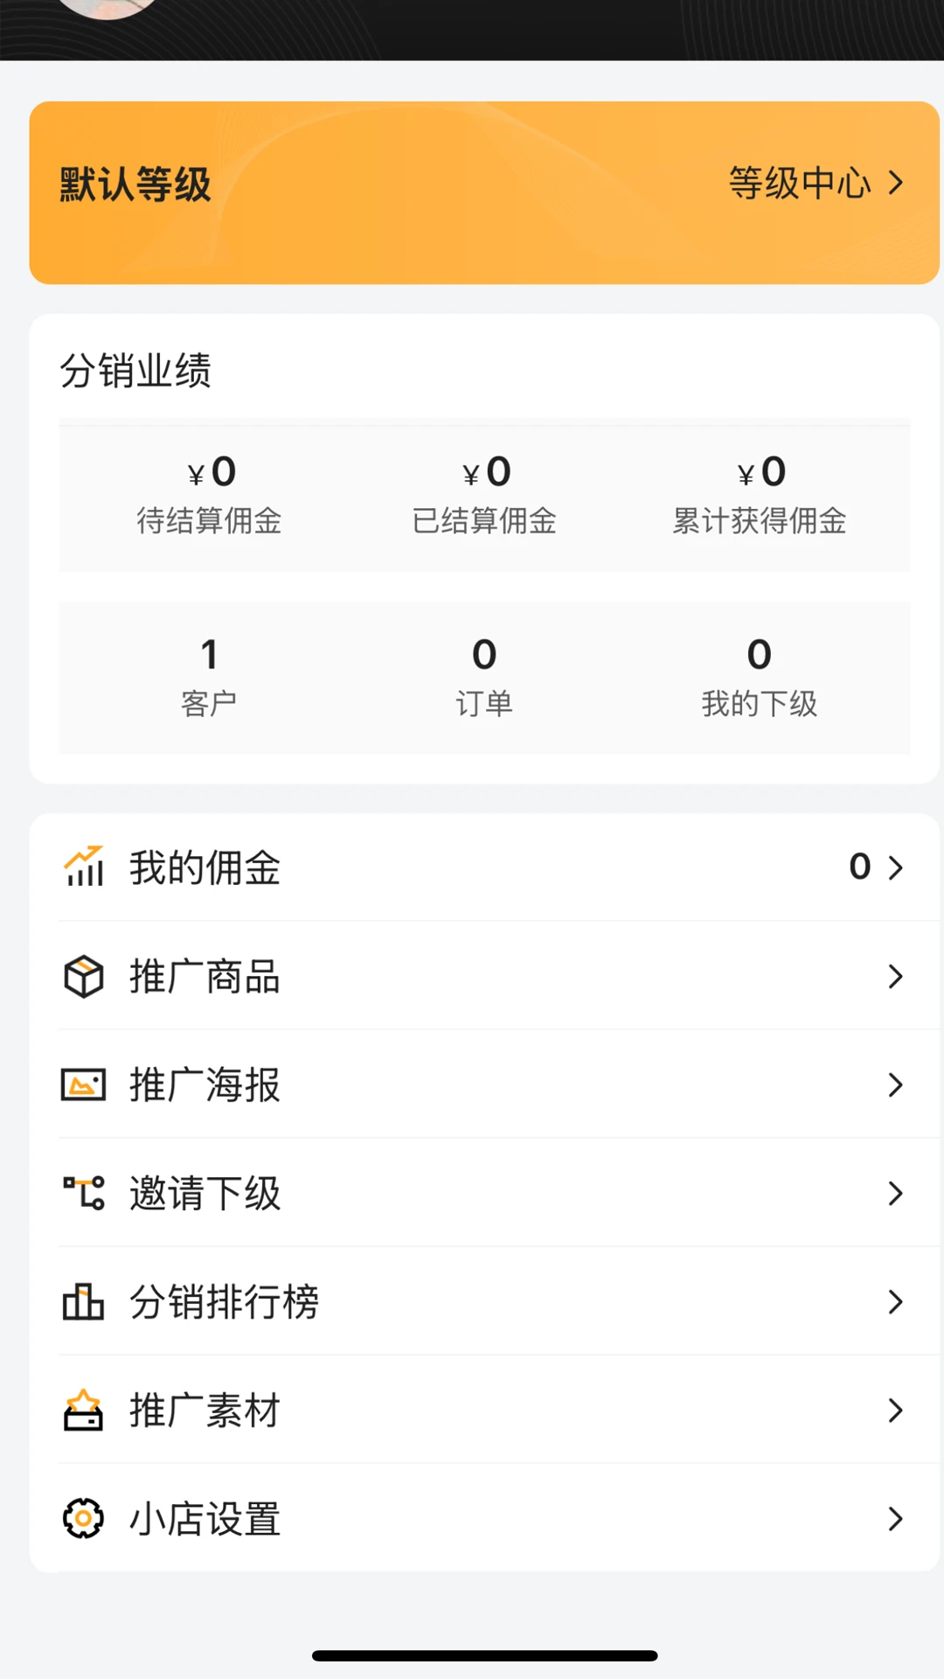Open the 等级中心 link
Image resolution: width=944 pixels, height=1679 pixels.
(815, 184)
